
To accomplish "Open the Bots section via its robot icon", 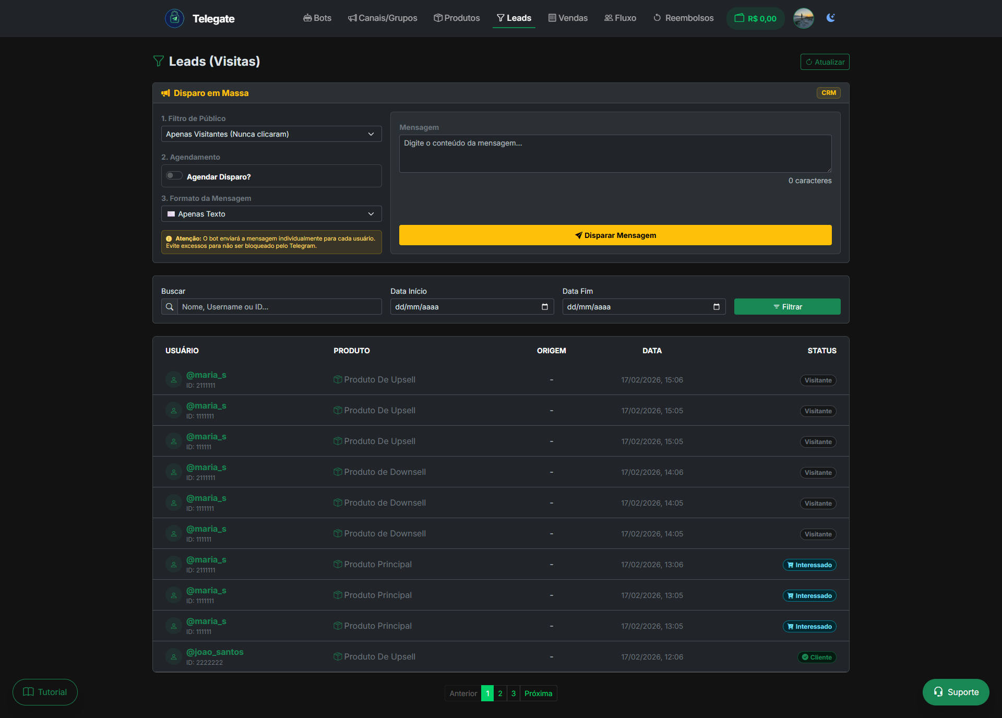I will coord(308,18).
